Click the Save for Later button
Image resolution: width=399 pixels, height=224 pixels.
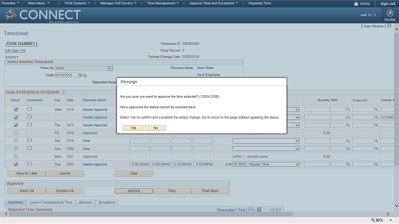(27, 174)
